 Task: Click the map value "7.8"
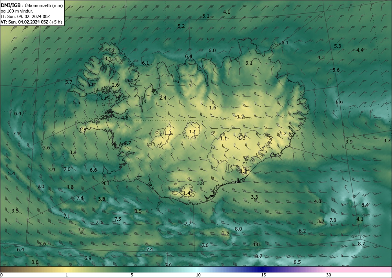coord(333,220)
